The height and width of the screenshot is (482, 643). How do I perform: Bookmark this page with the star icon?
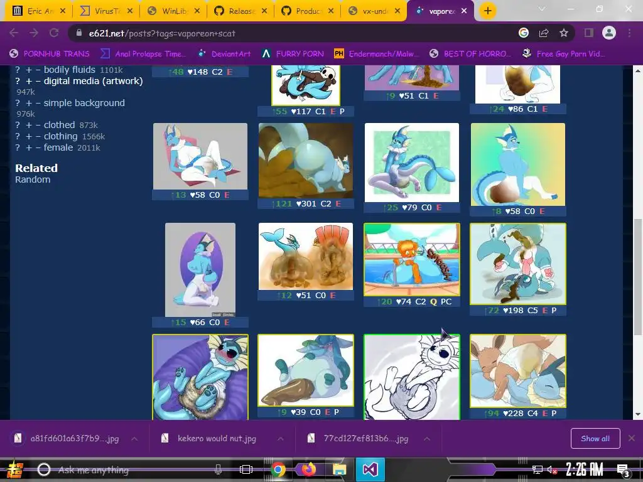click(x=564, y=33)
